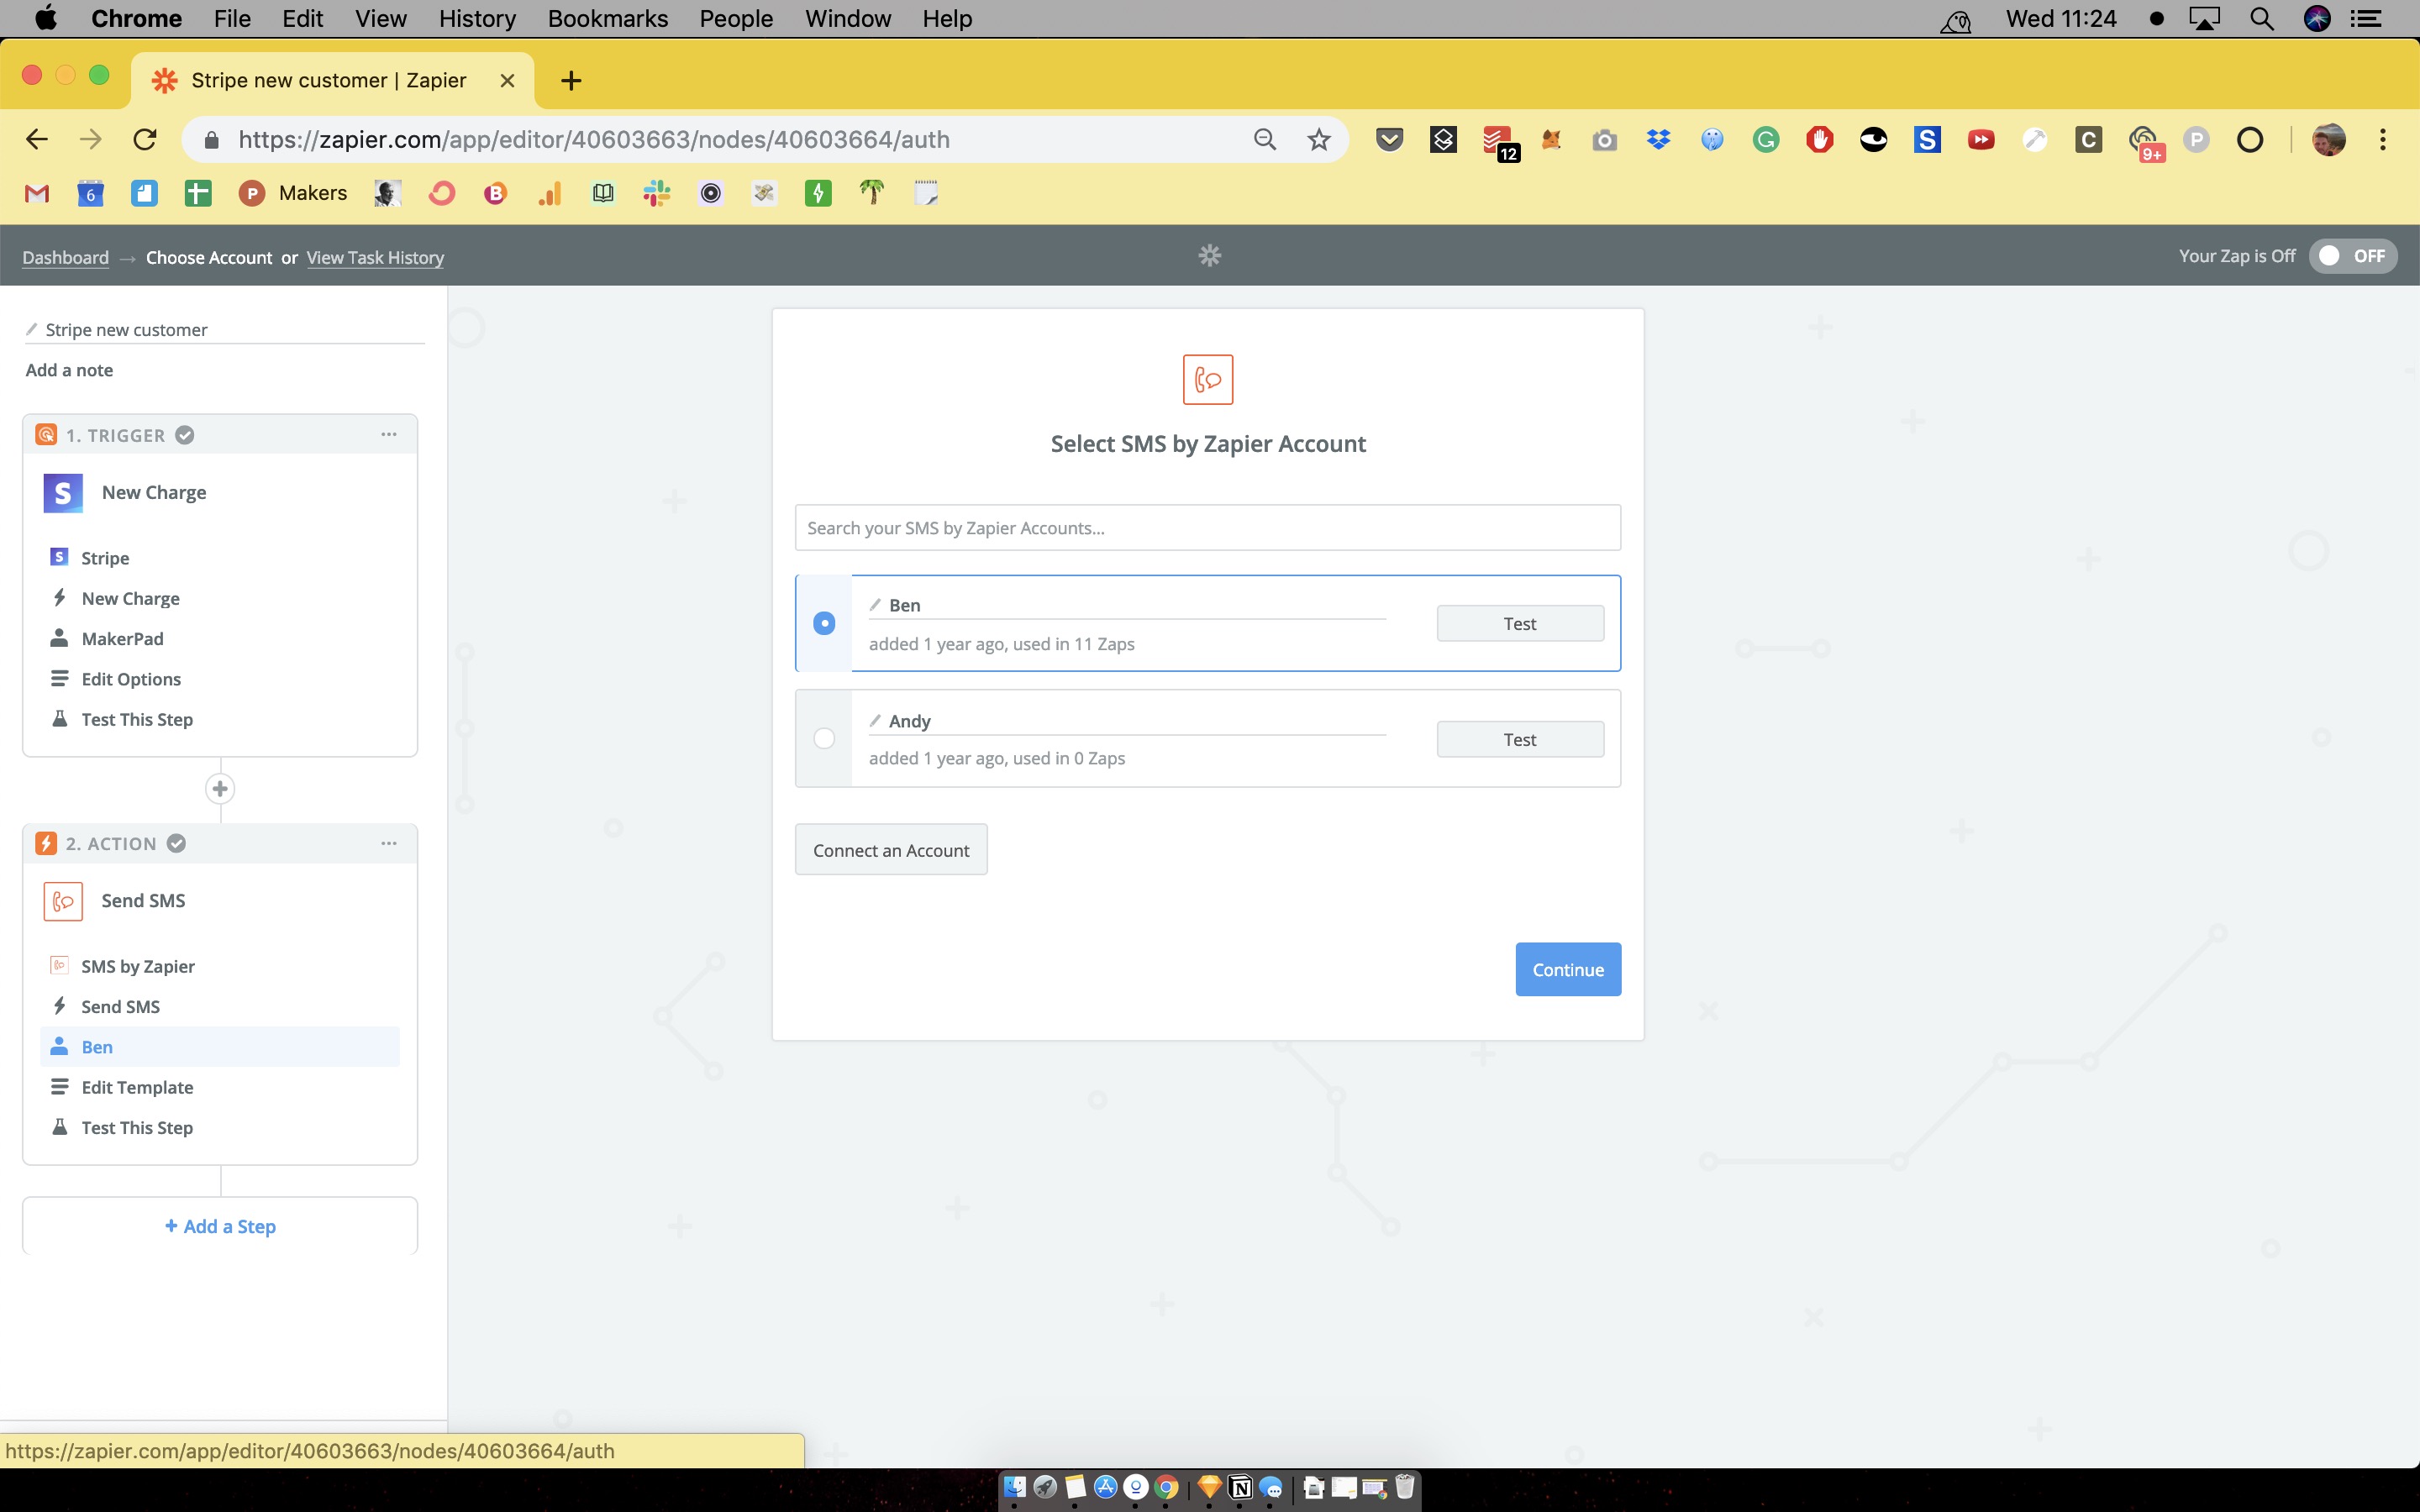The width and height of the screenshot is (2420, 1512).
Task: Open a new browser tab
Action: tap(571, 80)
